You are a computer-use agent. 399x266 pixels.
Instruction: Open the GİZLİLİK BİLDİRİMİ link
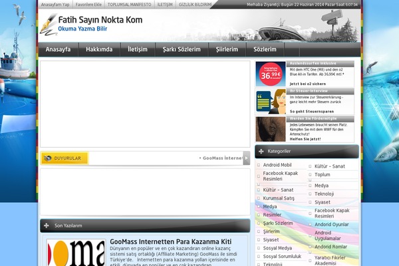coord(195,5)
